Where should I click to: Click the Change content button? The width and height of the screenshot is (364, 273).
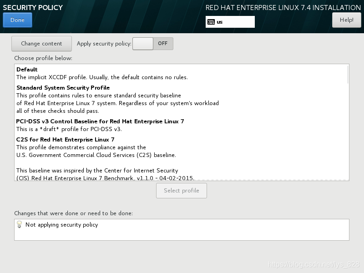[x=41, y=44]
